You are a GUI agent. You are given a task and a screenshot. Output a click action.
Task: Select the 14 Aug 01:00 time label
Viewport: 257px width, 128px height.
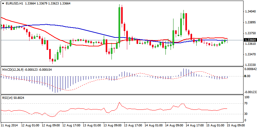(154, 125)
